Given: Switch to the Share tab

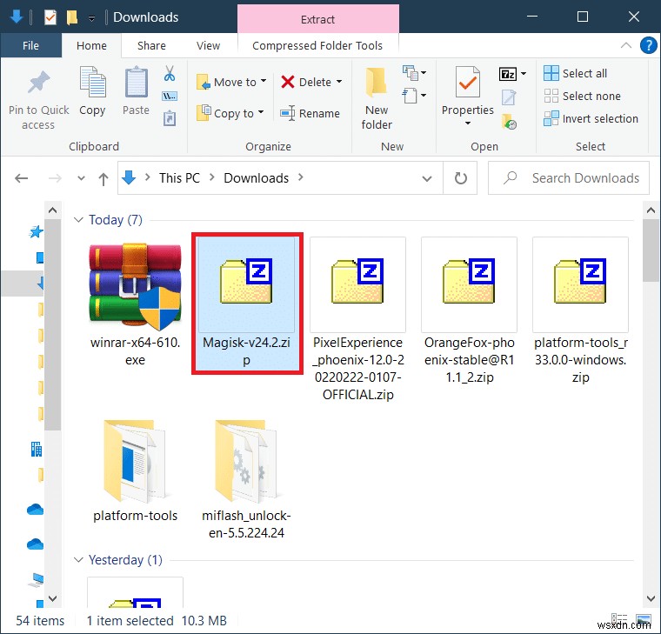Looking at the screenshot, I should 151,45.
